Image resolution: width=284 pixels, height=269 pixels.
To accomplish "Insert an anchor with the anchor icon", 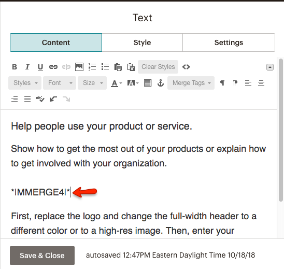I will 161,83.
